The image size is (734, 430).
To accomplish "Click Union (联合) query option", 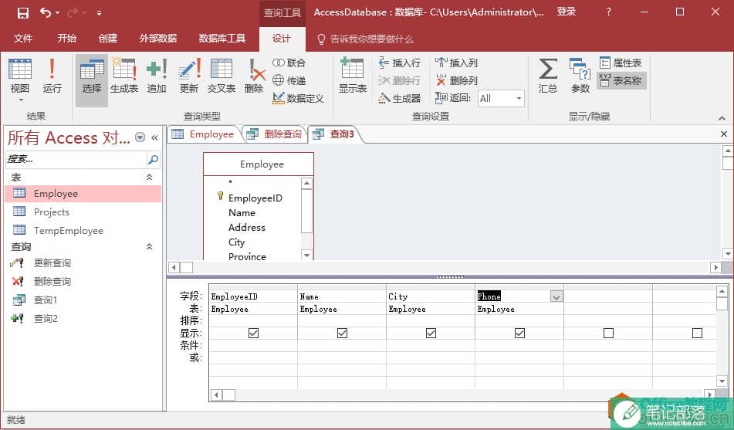I will click(x=289, y=63).
